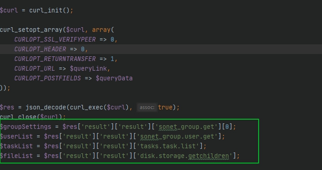322x170 pixels.
Task: Click CURLOPT_URL constant
Action: pyautogui.click(x=35, y=68)
